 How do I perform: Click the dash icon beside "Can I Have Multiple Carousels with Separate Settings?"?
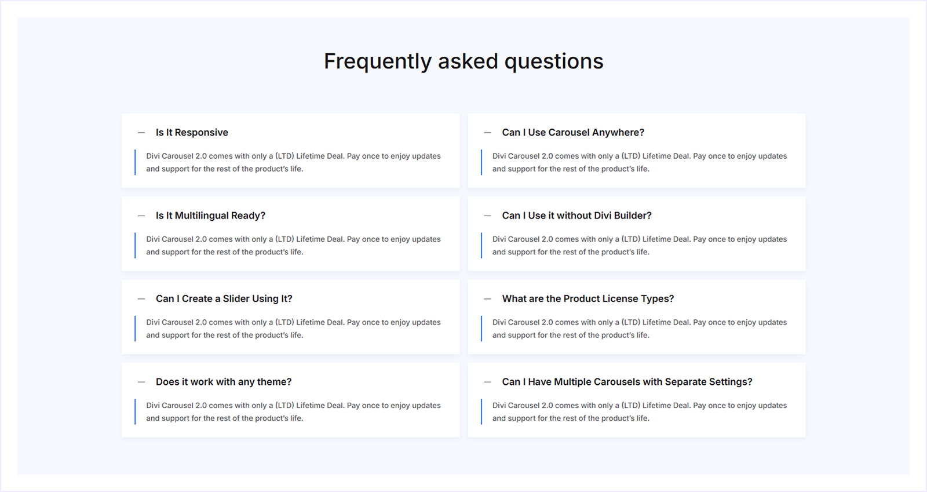coord(486,382)
